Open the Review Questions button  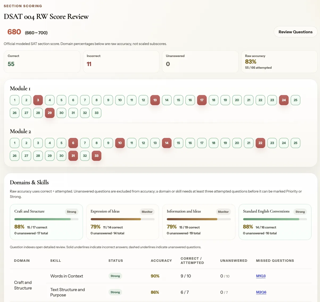click(296, 32)
